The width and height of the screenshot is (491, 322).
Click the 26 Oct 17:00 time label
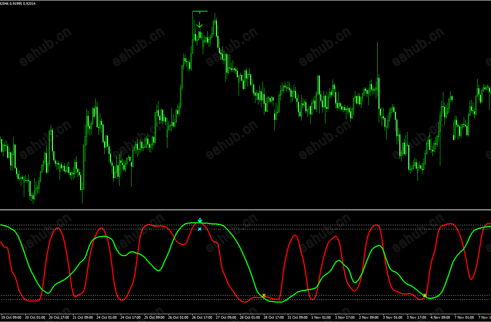point(202,318)
